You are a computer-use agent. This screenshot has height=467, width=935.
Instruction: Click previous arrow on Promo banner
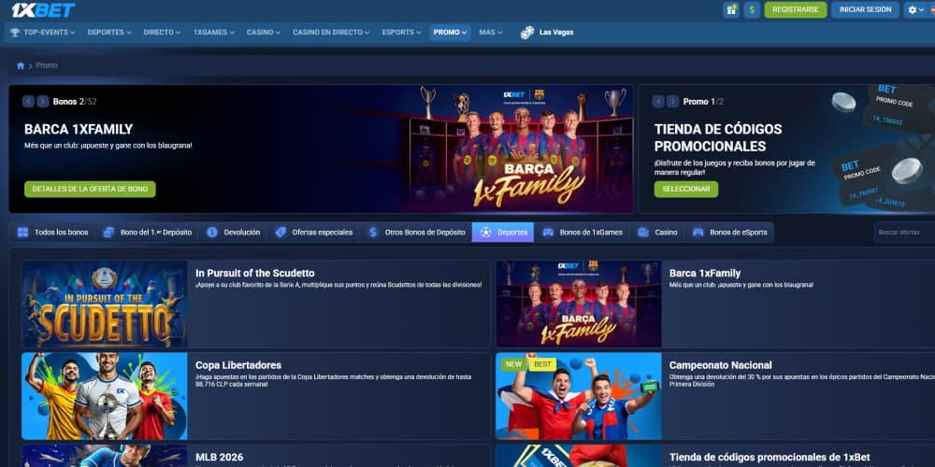pos(658,101)
